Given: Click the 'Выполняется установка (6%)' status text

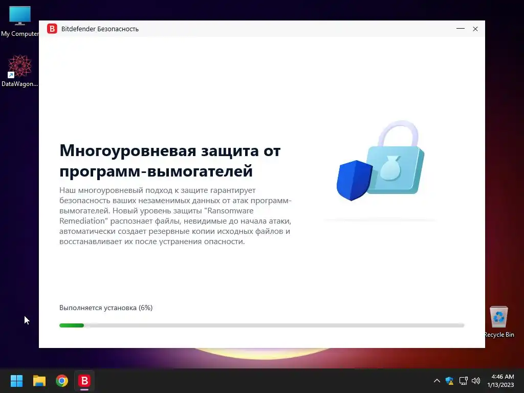Looking at the screenshot, I should point(106,308).
